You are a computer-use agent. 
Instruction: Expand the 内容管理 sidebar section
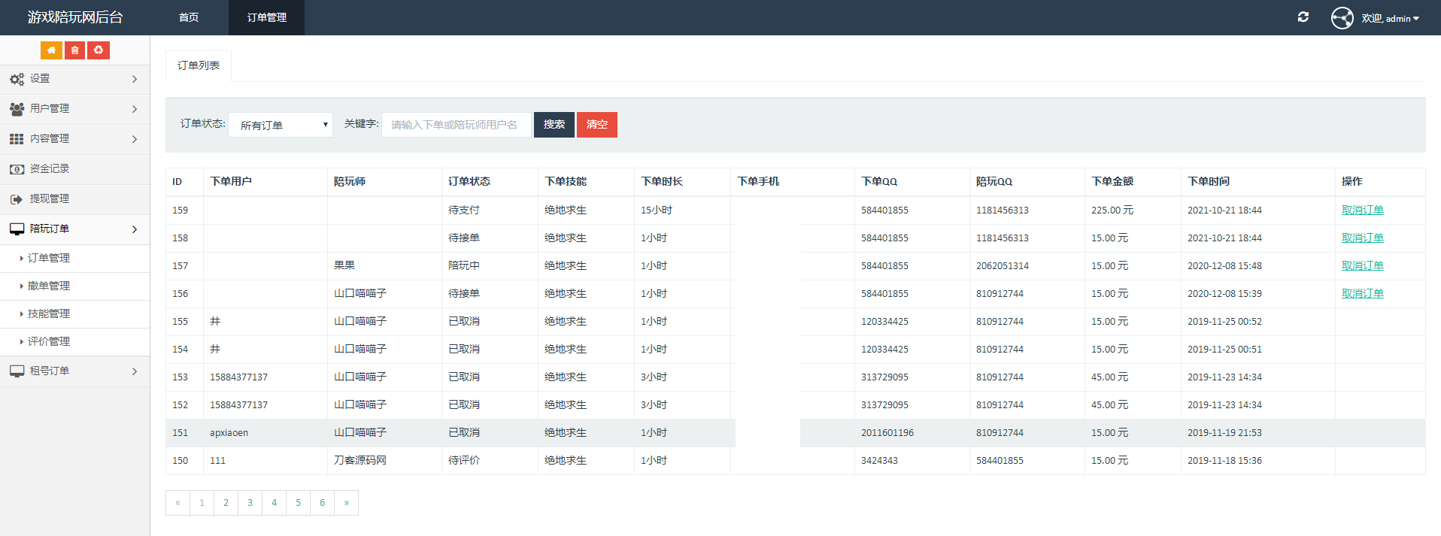pyautogui.click(x=74, y=139)
